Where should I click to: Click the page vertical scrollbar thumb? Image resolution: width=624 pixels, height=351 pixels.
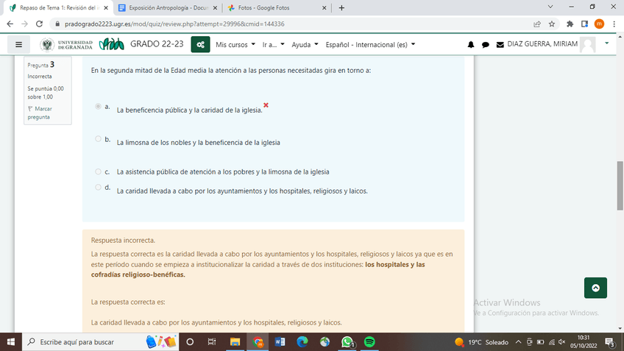point(620,185)
